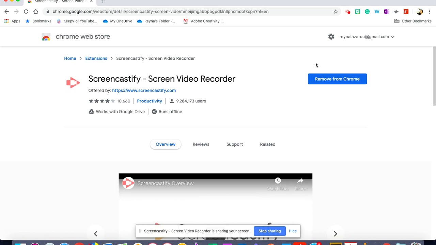436x245 pixels.
Task: Open the Todoist extension icon
Action: [406, 12]
